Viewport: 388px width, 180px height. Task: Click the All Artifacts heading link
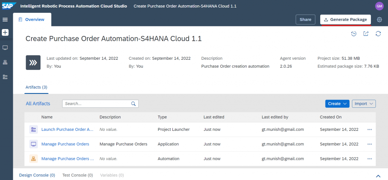pyautogui.click(x=38, y=104)
